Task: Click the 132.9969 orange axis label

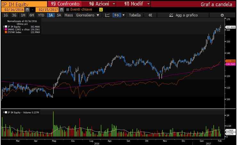Action: click(x=231, y=61)
